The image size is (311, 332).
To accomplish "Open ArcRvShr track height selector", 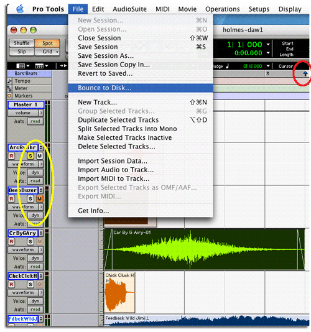I will click(x=41, y=147).
